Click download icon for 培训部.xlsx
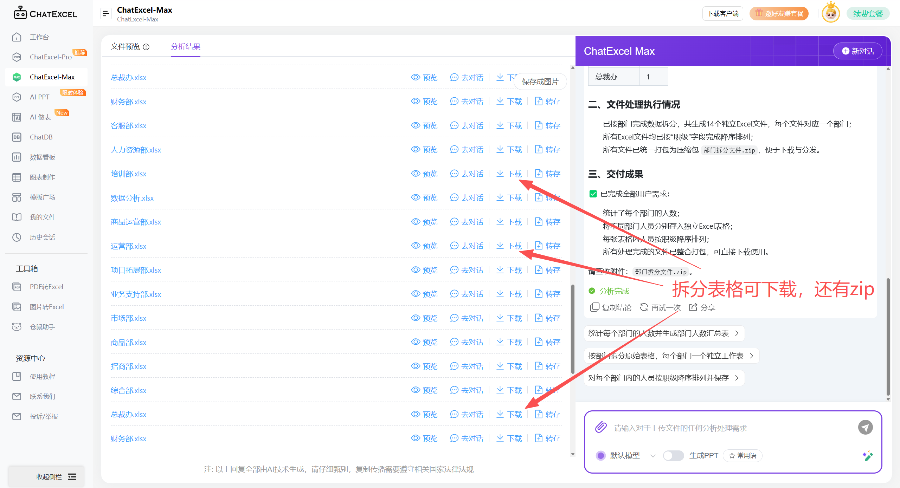This screenshot has height=488, width=900. coord(500,174)
